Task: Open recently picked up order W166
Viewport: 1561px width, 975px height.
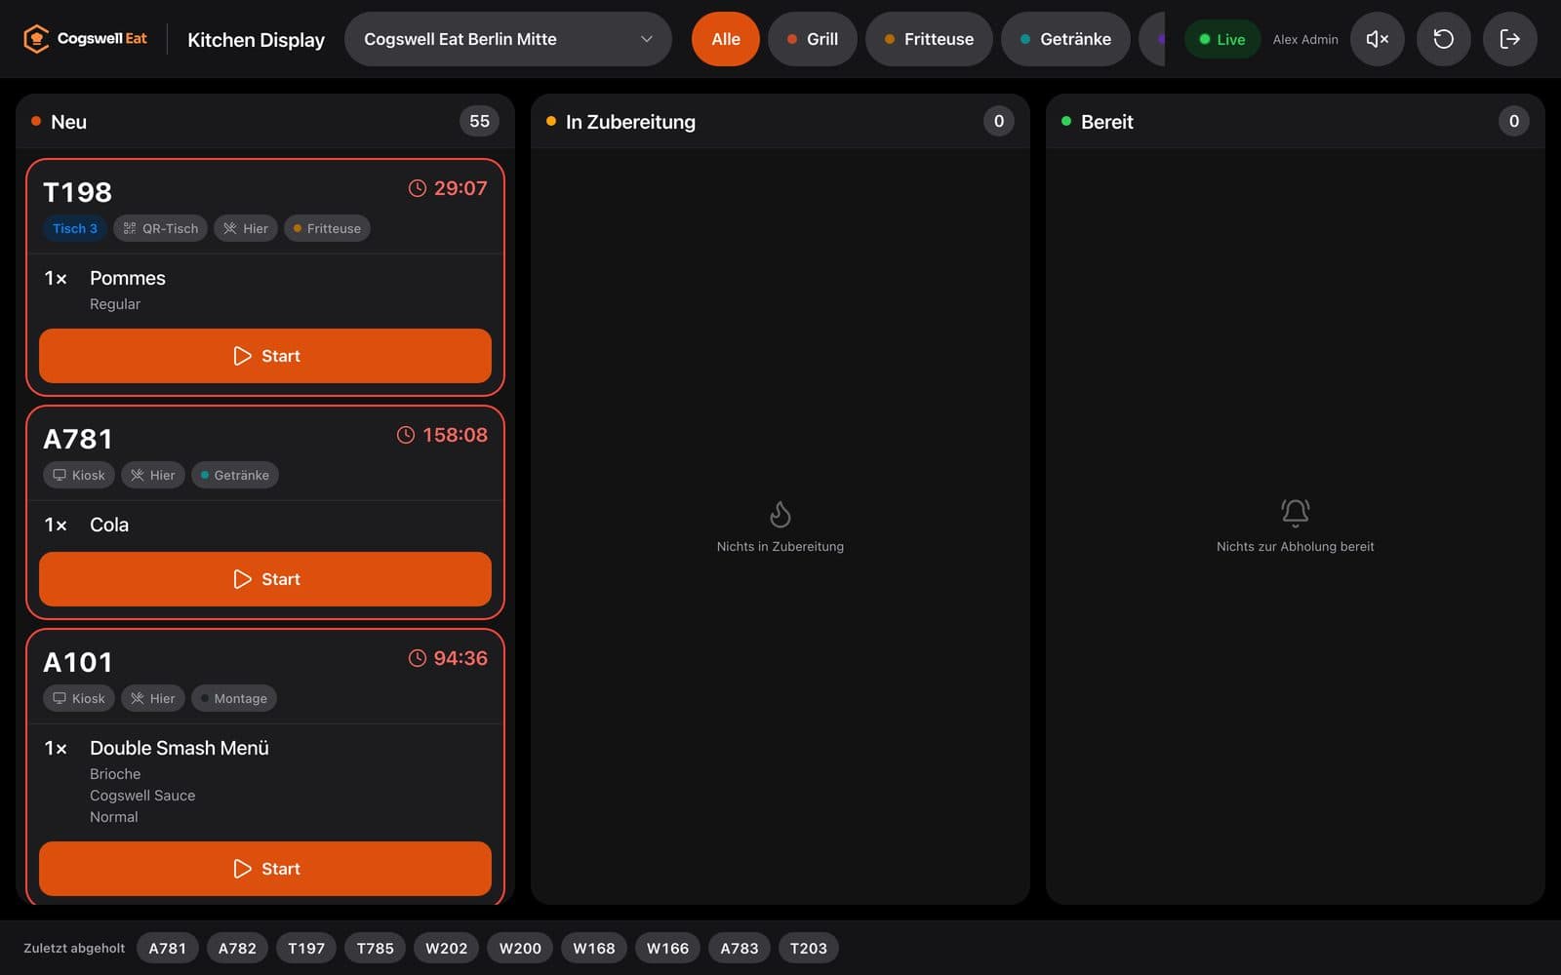Action: tap(667, 948)
